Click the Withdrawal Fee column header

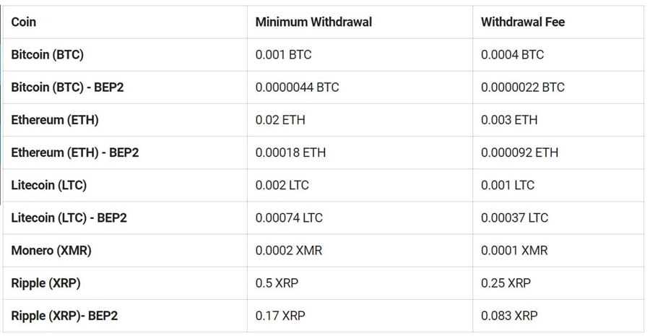(523, 22)
